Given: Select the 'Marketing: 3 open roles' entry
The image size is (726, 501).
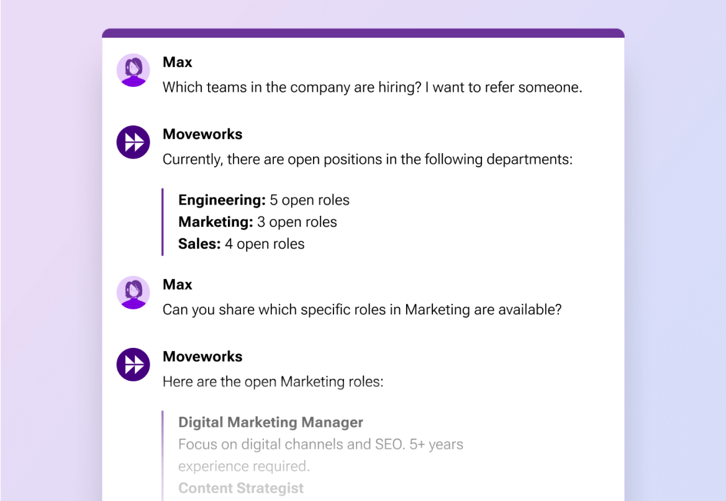Looking at the screenshot, I should (258, 221).
